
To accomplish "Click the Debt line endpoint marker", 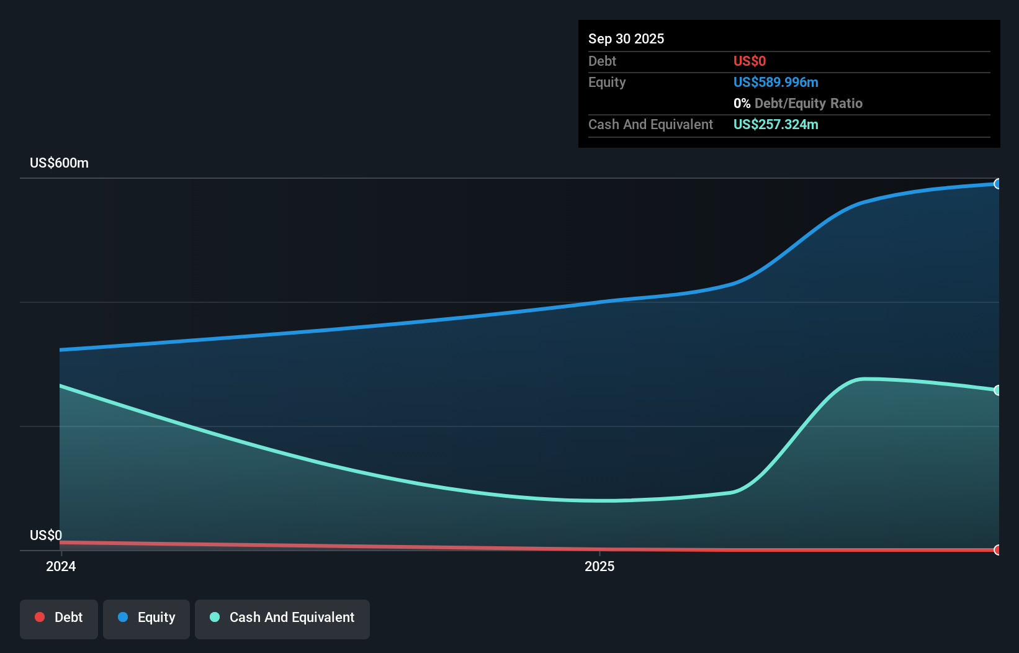I will click(x=997, y=550).
